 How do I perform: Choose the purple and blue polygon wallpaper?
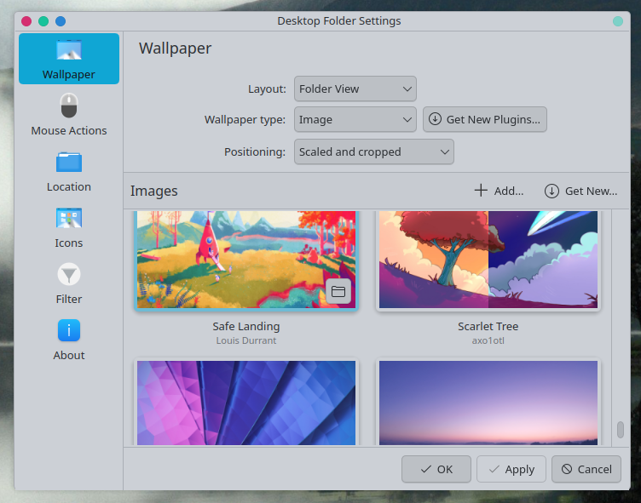click(x=246, y=403)
